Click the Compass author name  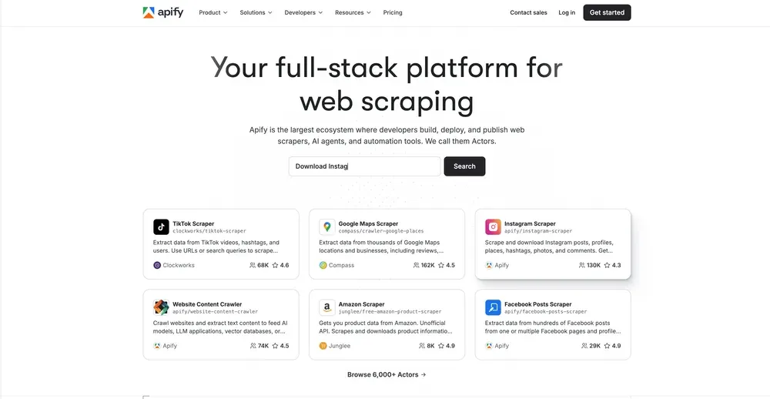[341, 265]
